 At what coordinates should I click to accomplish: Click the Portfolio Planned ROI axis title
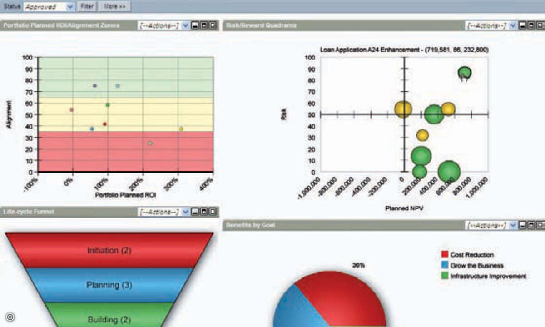(x=125, y=195)
